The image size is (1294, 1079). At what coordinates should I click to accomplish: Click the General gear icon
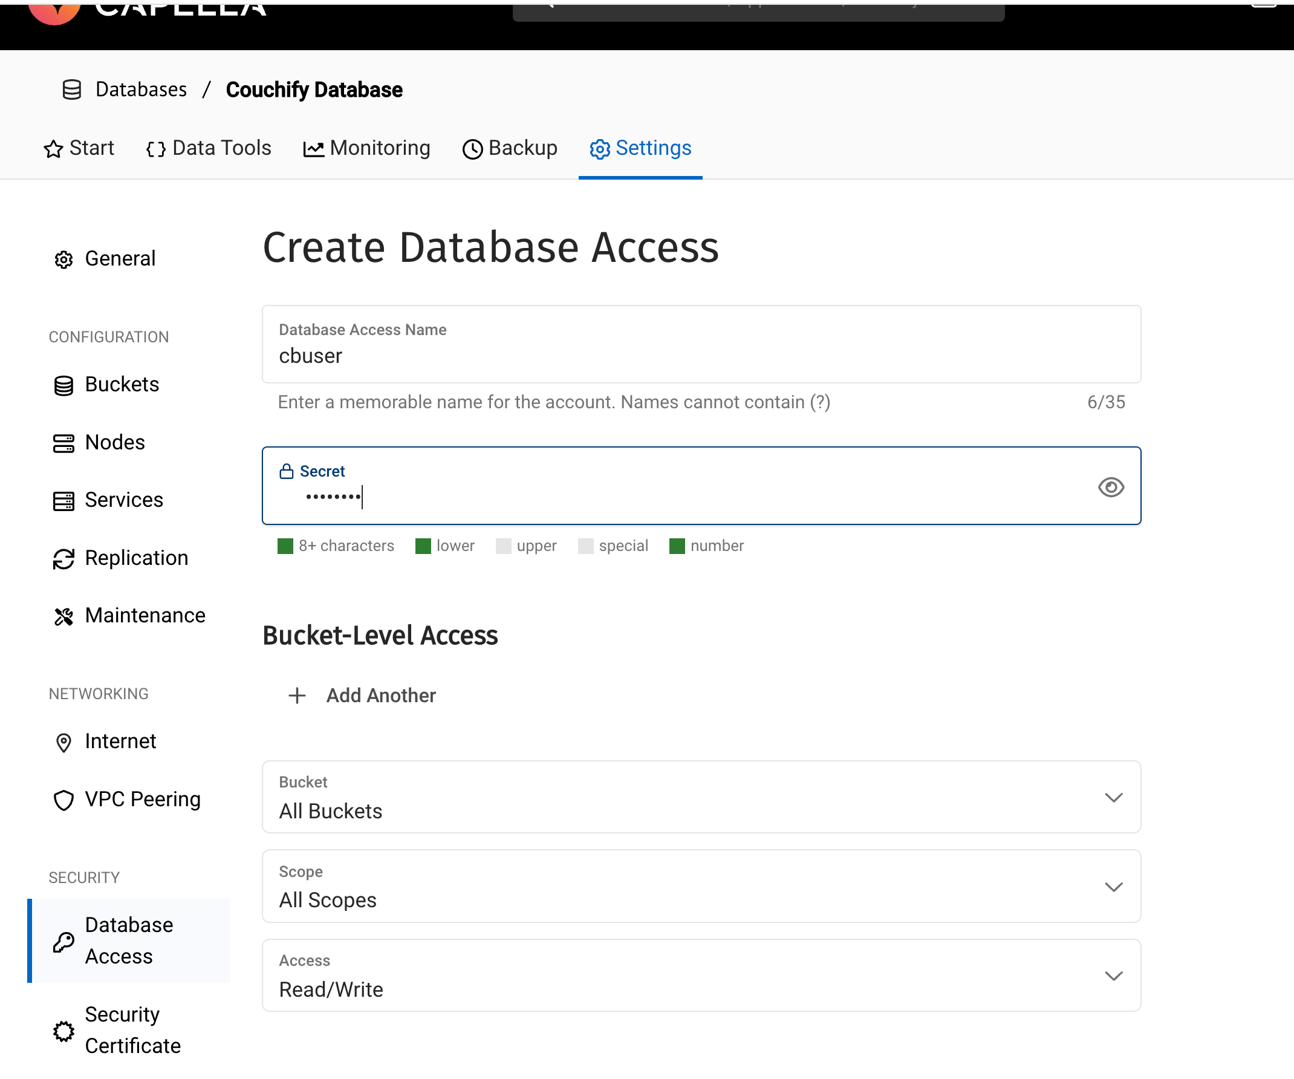click(63, 260)
